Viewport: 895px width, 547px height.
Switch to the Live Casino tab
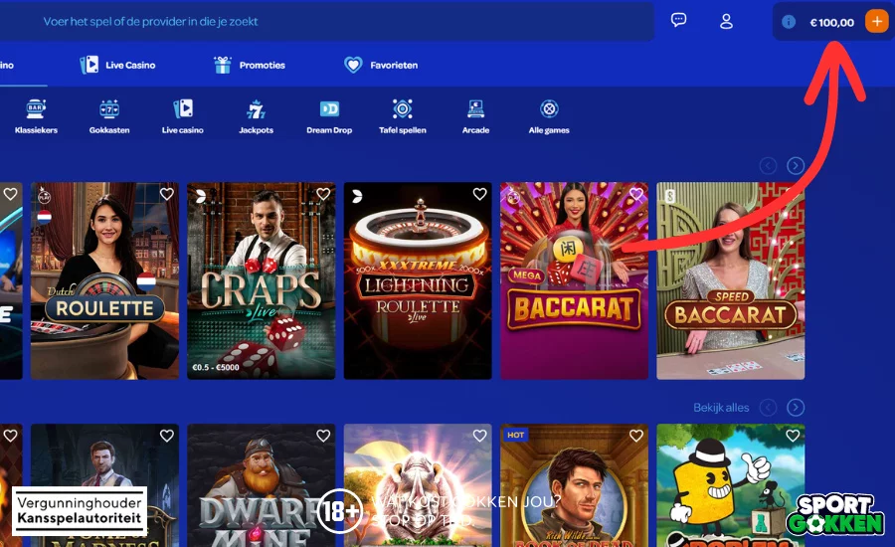click(117, 65)
